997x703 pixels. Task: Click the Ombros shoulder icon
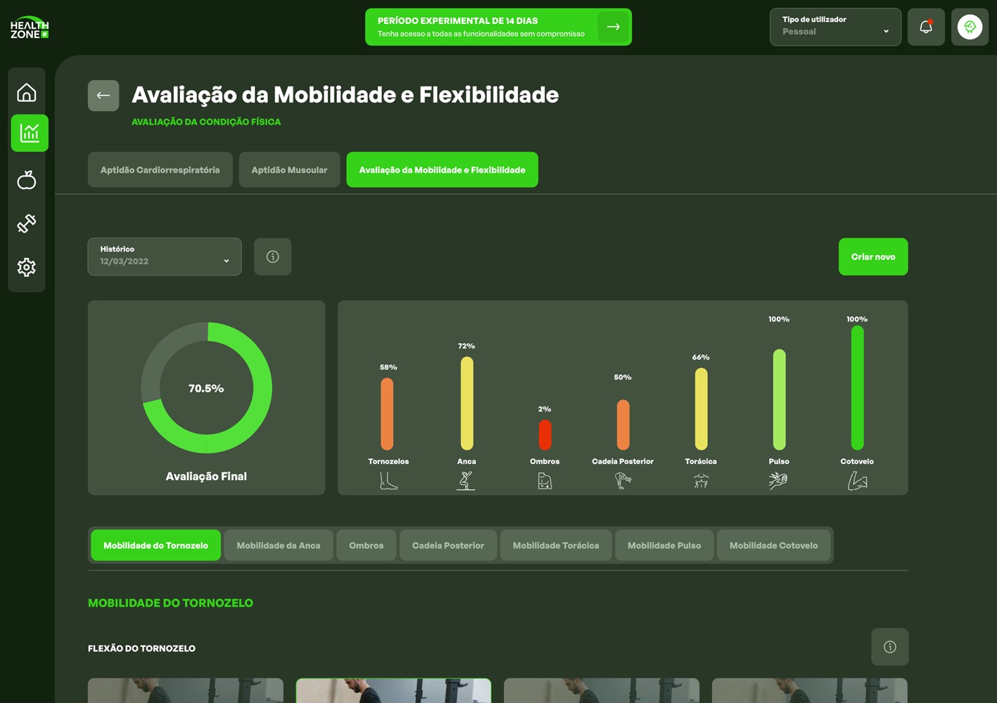(x=545, y=481)
